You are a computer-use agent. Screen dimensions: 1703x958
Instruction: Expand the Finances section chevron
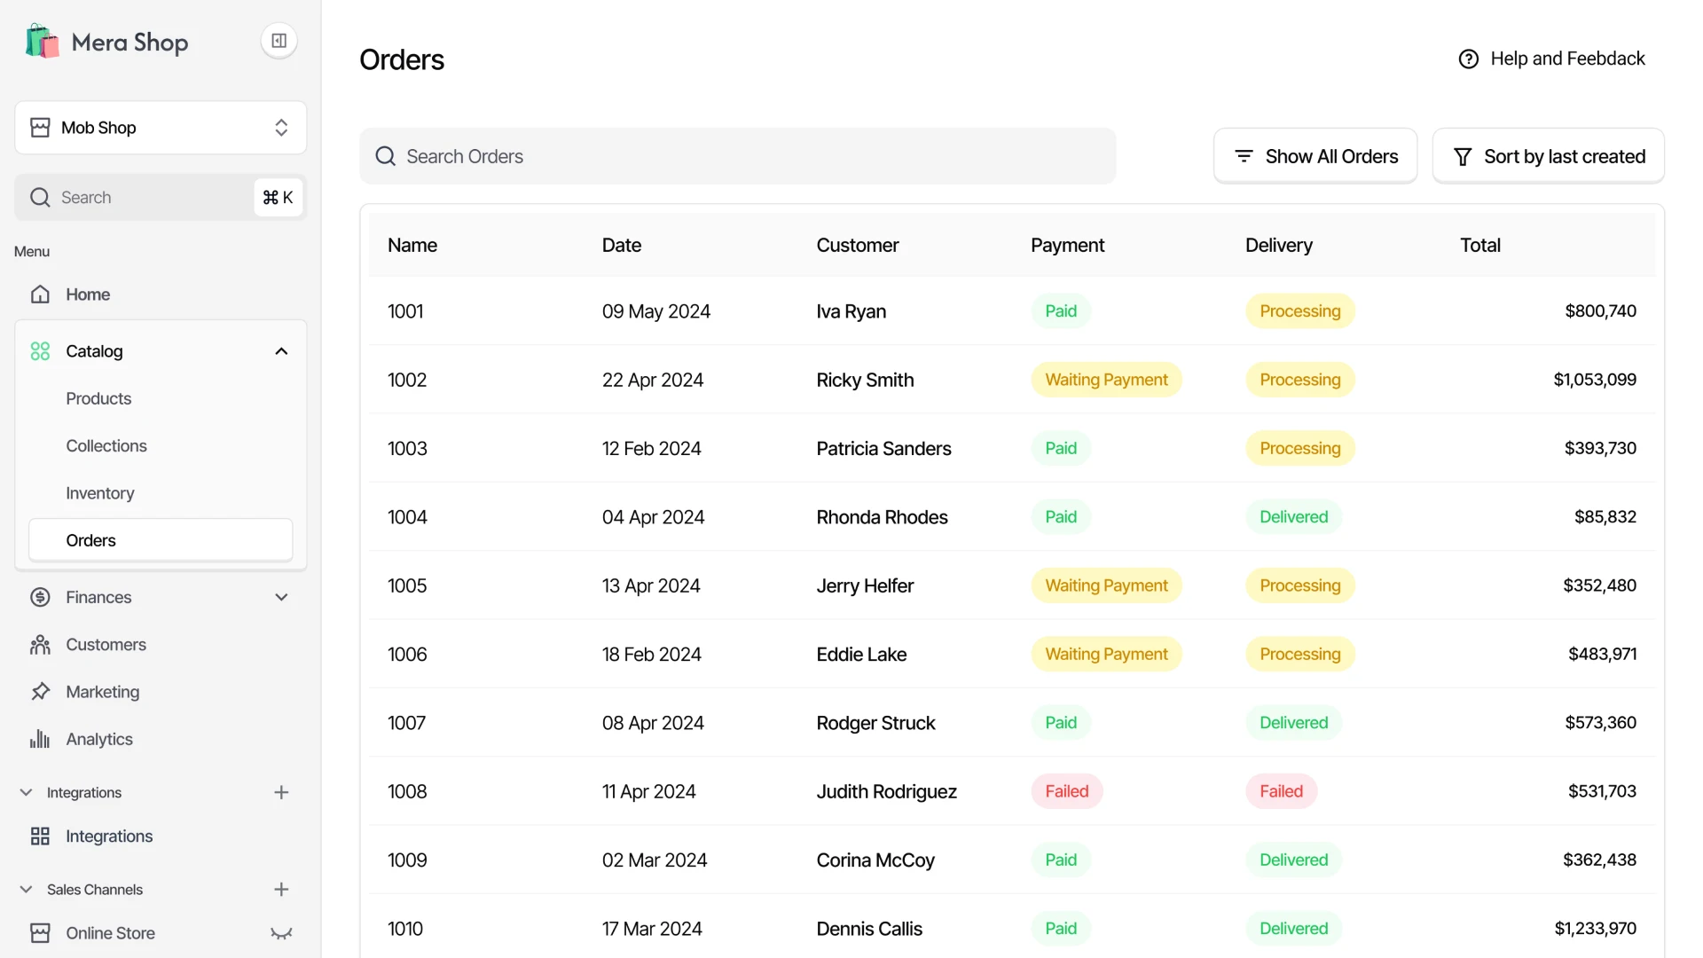click(280, 597)
